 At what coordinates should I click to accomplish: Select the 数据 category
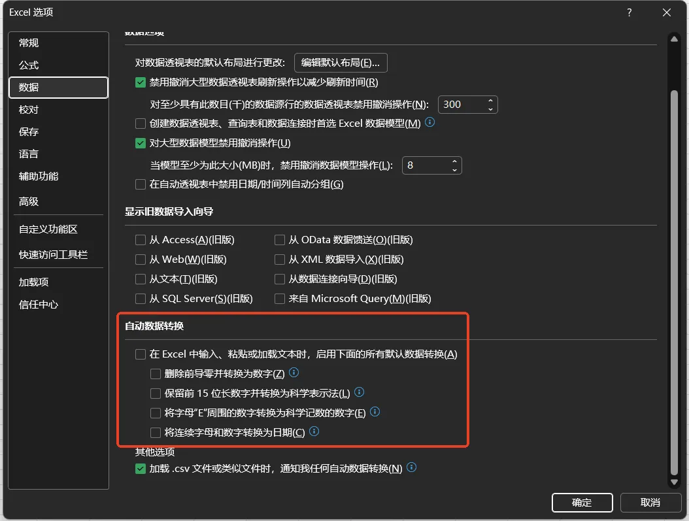tap(58, 88)
